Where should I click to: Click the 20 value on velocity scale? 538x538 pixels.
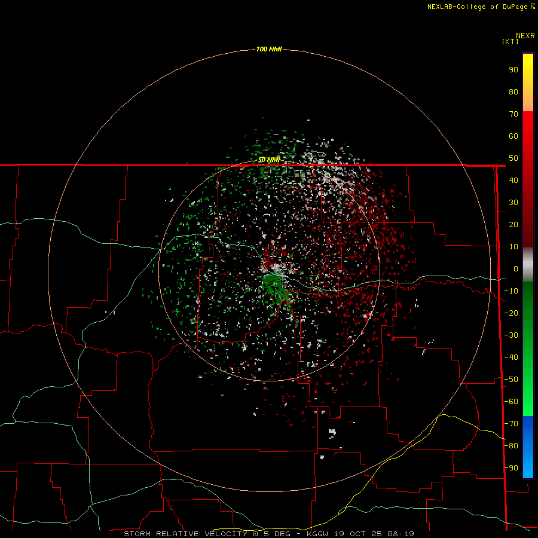(x=513, y=225)
